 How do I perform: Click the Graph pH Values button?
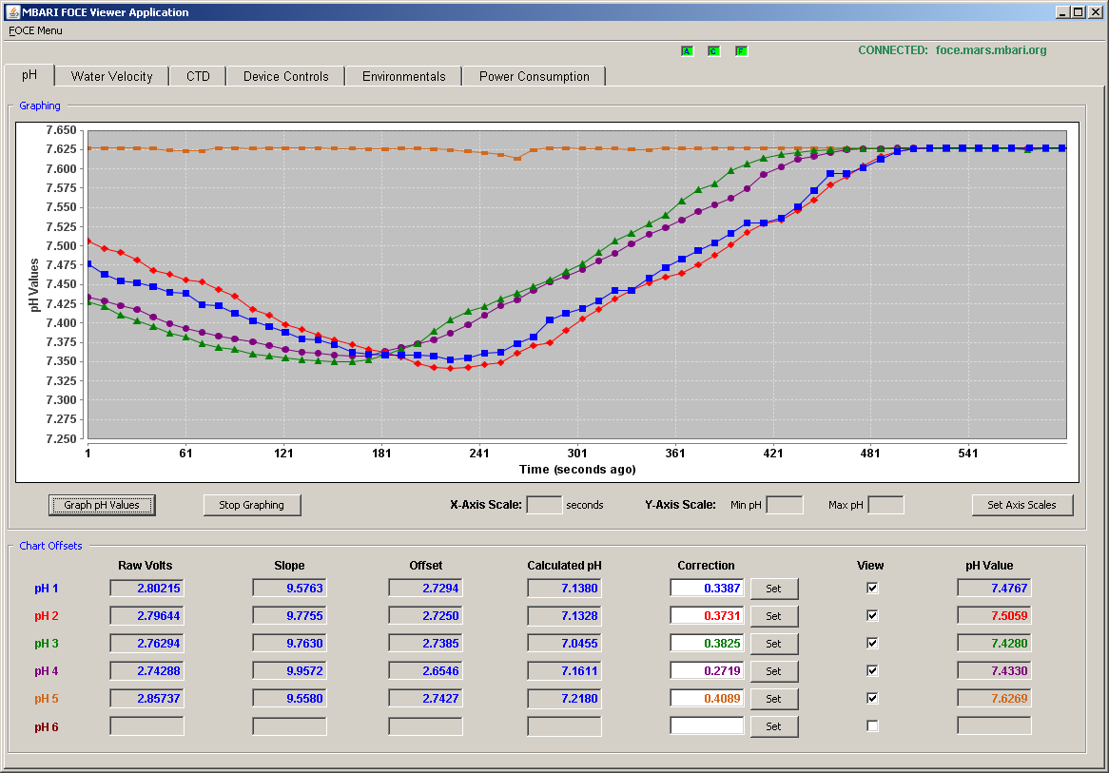point(102,505)
